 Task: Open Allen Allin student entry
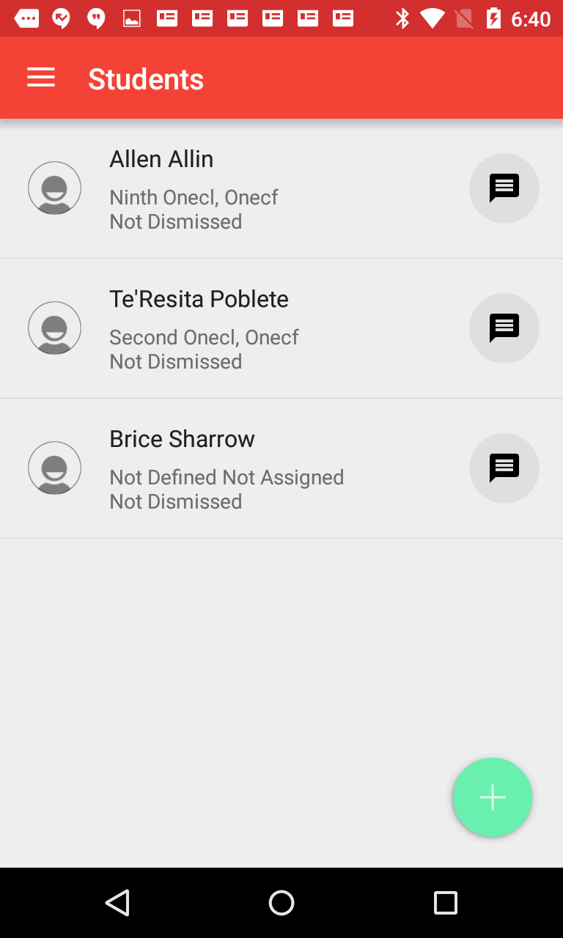[x=161, y=159]
